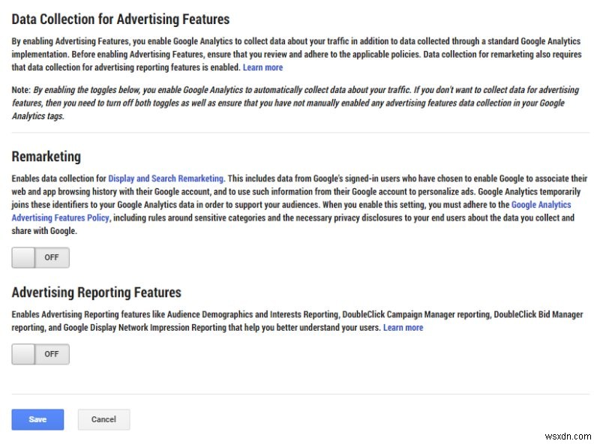Click the Data Collection for Advertising Features heading
Image resolution: width=600 pixels, height=444 pixels.
[x=121, y=19]
